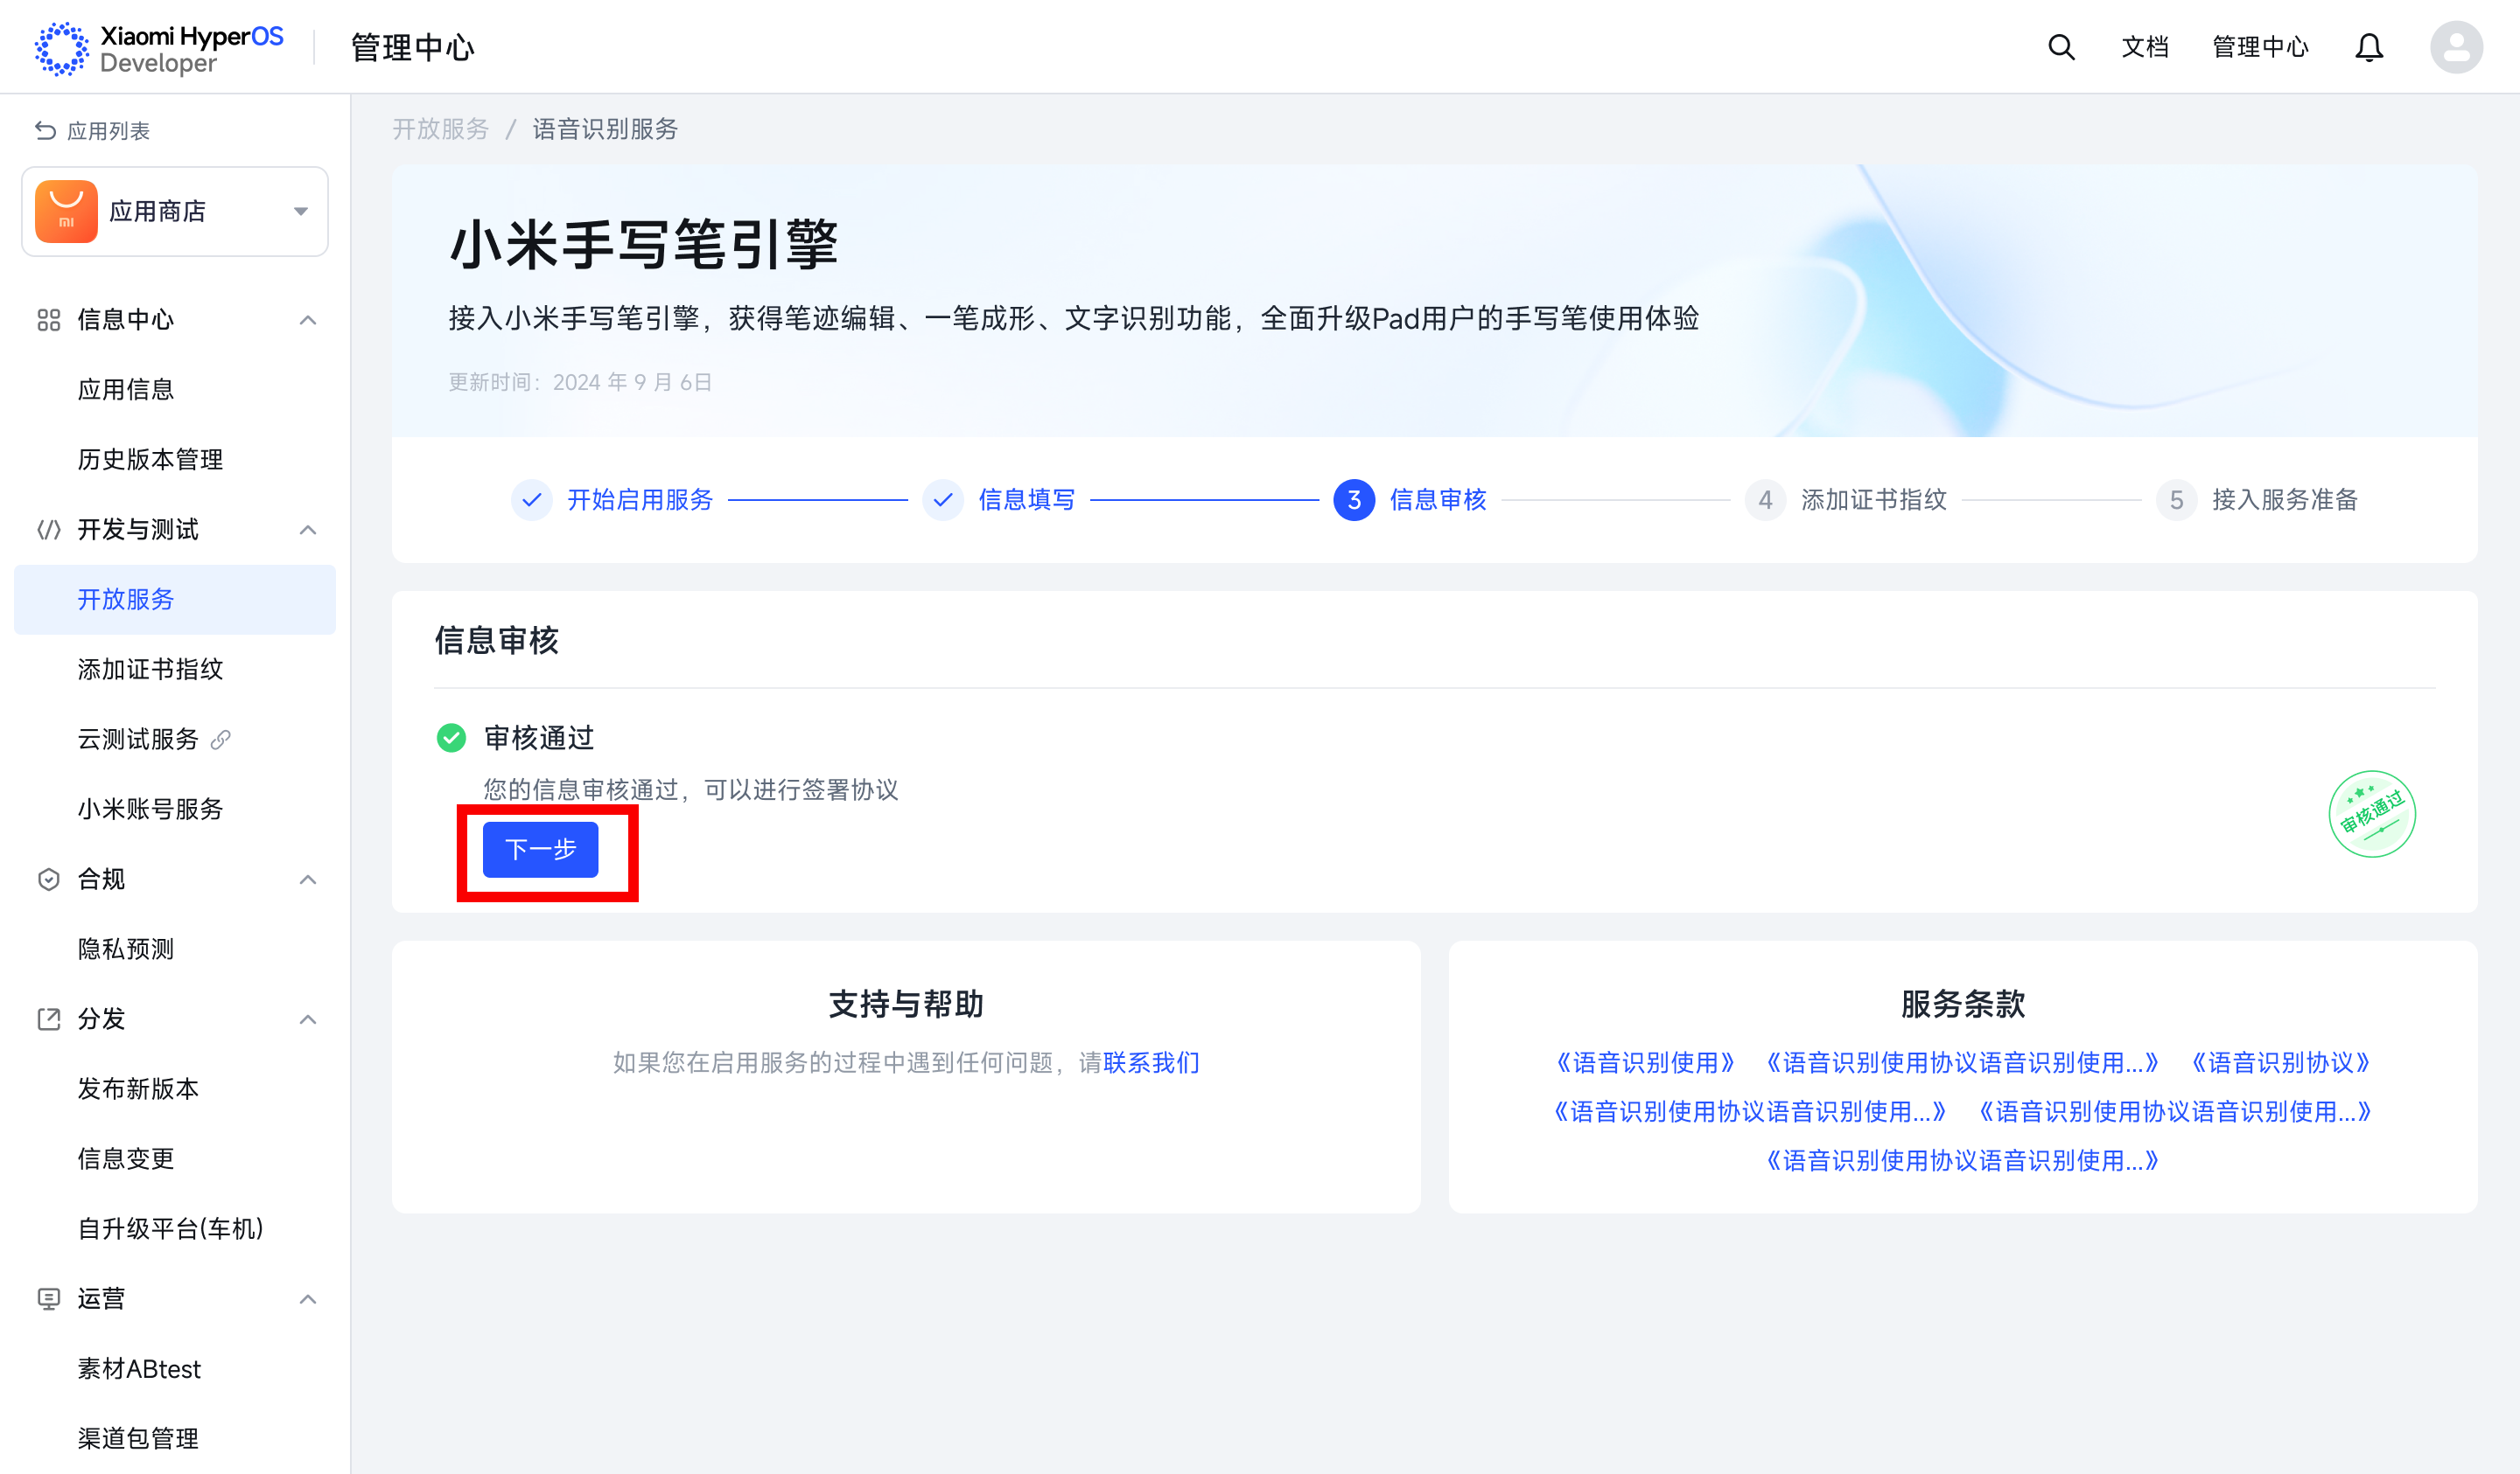Image resolution: width=2520 pixels, height=1474 pixels.
Task: Select 开放服务 in the sidebar
Action: click(x=175, y=600)
